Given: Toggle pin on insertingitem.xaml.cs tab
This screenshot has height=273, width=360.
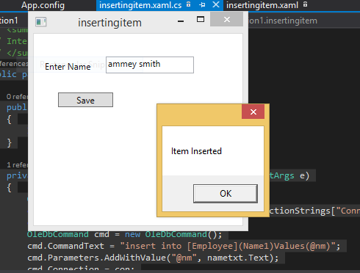Looking at the screenshot, I should (202, 4).
